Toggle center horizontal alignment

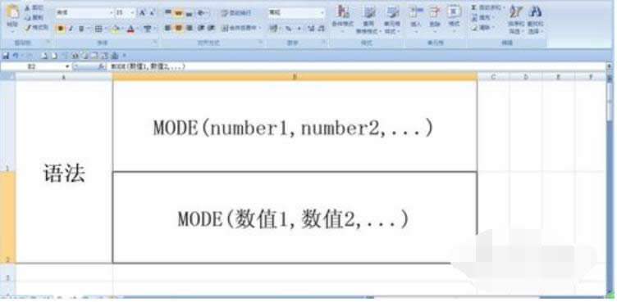179,28
